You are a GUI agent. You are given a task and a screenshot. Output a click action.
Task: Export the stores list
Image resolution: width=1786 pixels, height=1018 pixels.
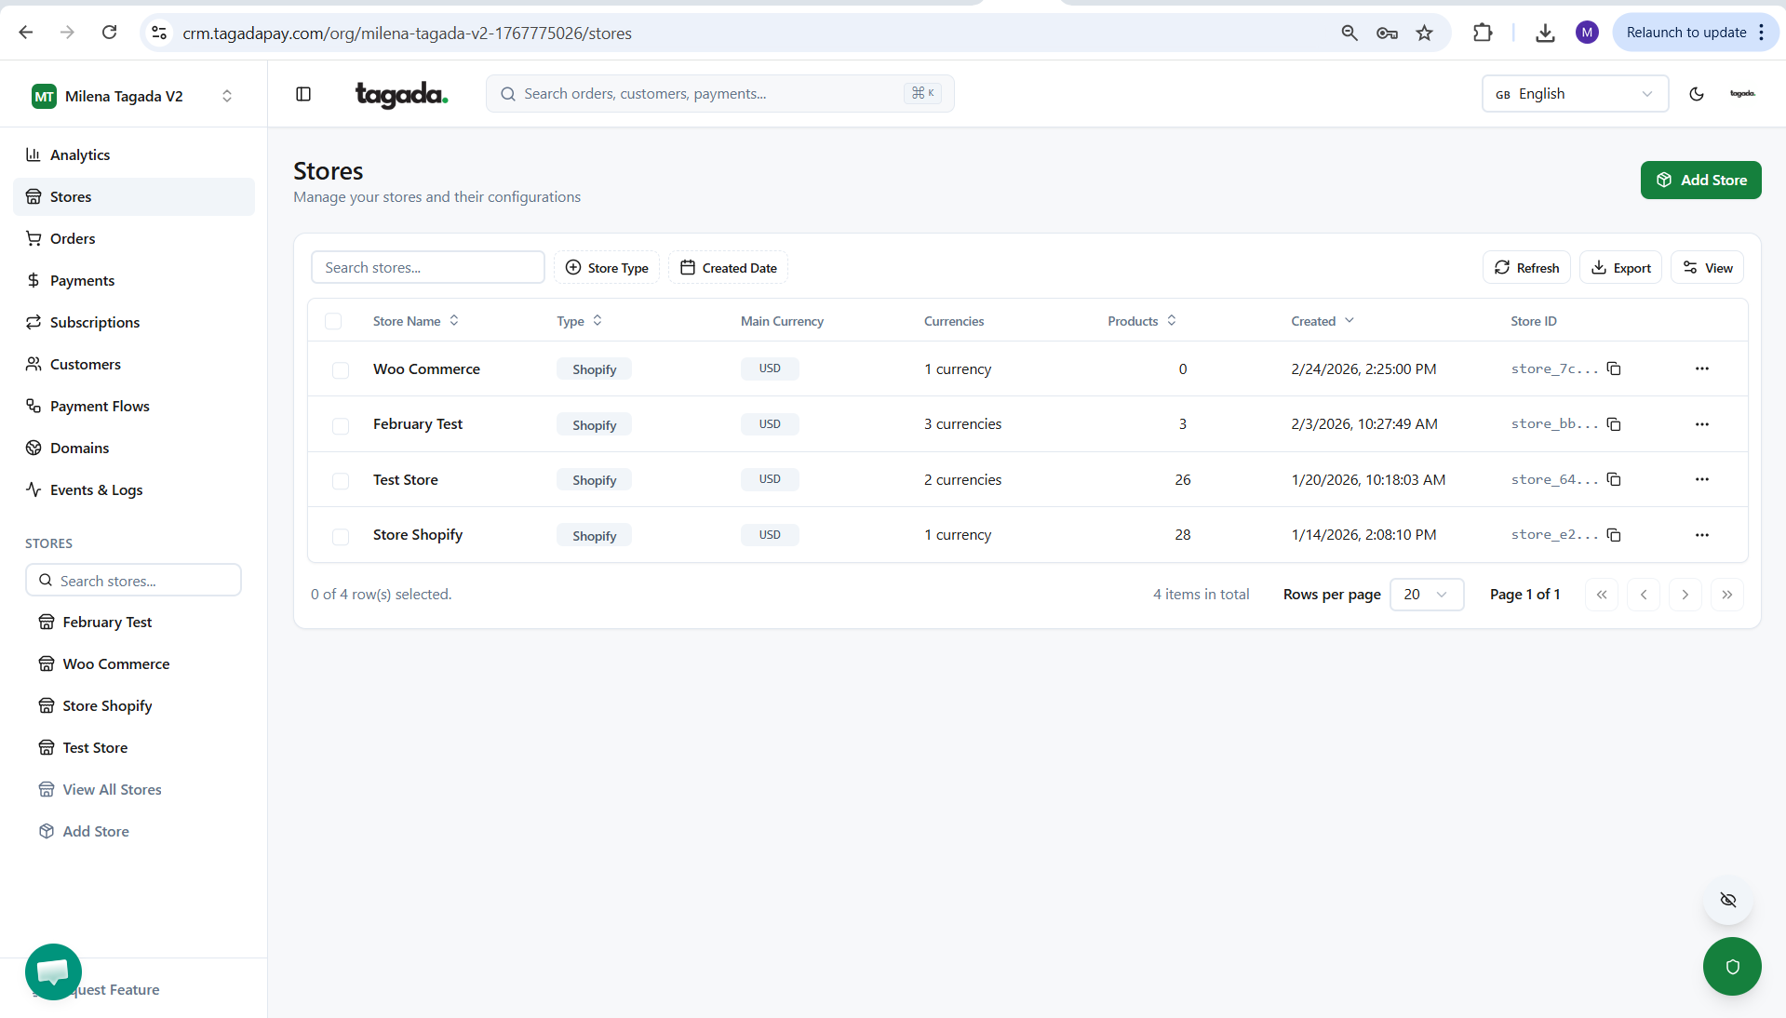1620,268
